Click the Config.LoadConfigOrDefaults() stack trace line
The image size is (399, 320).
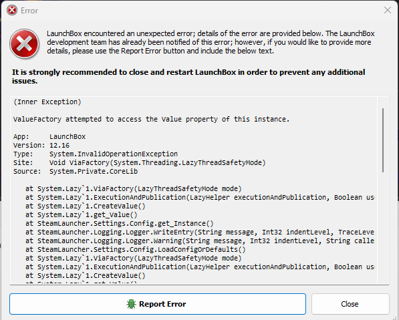click(x=136, y=249)
